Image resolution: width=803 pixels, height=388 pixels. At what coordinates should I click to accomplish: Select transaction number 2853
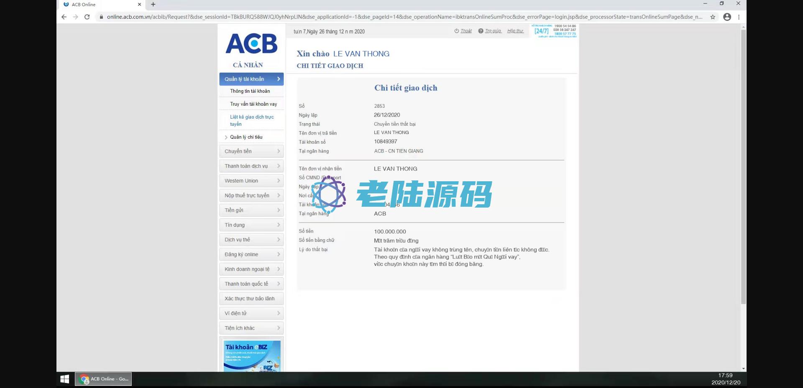pyautogui.click(x=379, y=106)
